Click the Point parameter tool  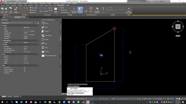86,10
